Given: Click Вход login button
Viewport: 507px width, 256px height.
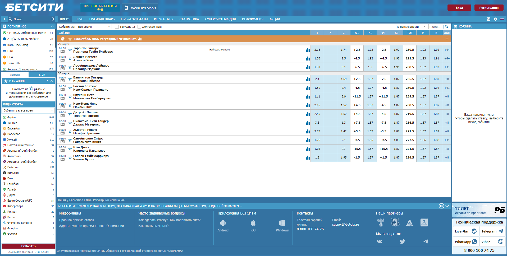Looking at the screenshot, I should (x=459, y=8).
